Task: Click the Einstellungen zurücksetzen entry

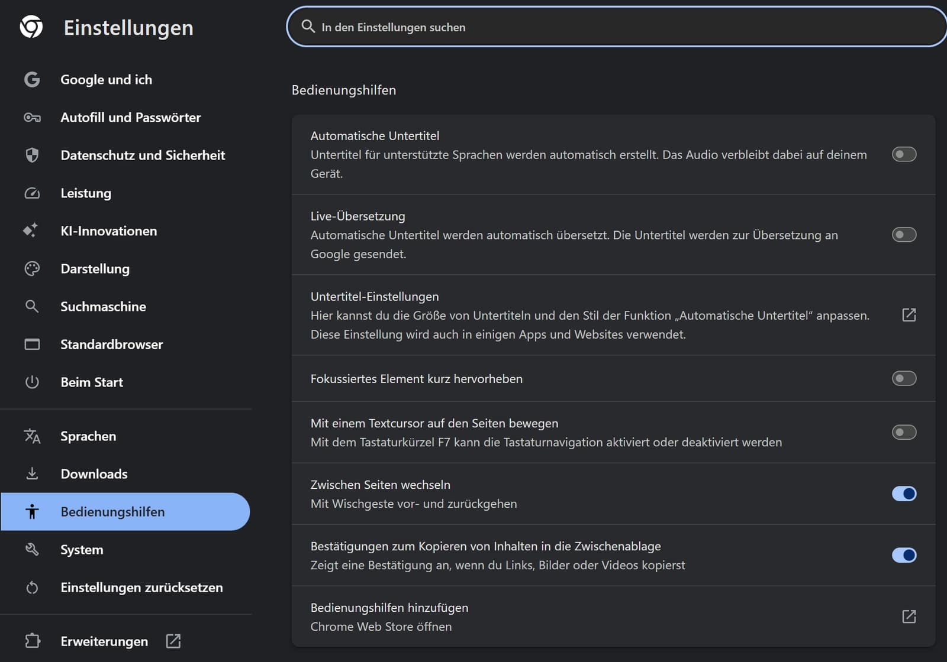Action: click(x=125, y=588)
